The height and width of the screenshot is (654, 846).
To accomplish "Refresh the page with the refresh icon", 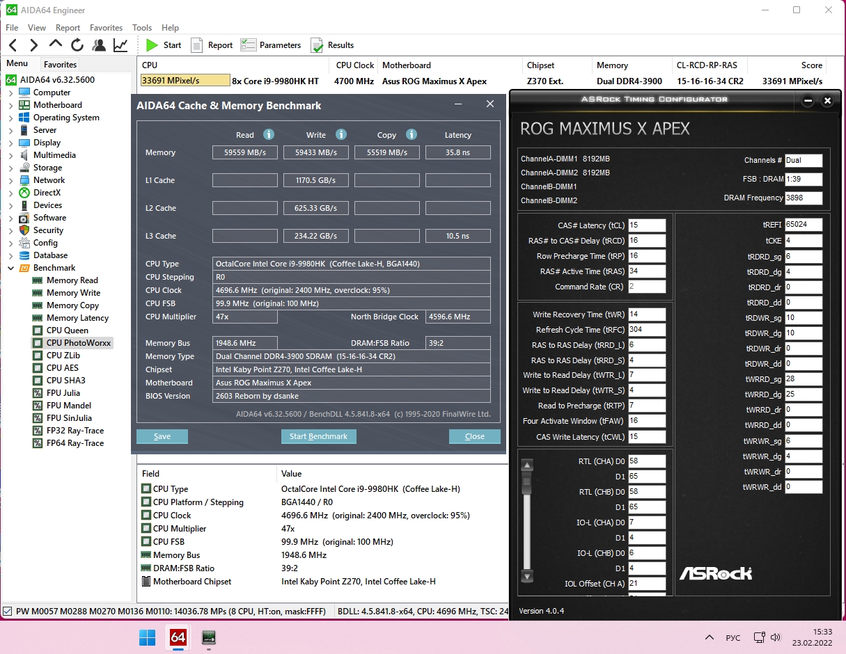I will (77, 45).
